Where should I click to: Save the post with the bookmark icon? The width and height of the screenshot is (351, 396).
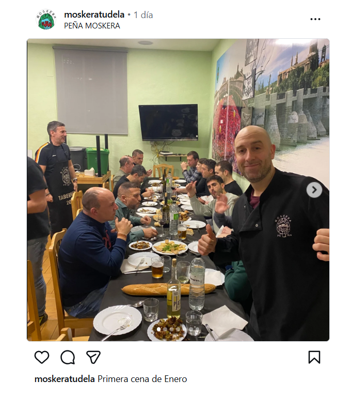coord(314,357)
